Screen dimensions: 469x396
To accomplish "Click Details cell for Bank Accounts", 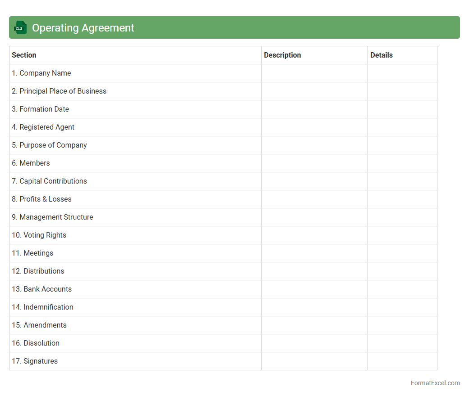I will (x=402, y=289).
